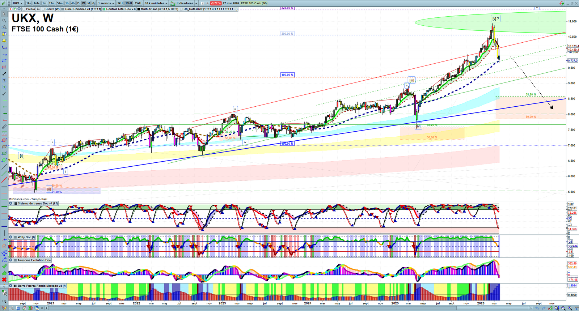Close the Sistema de trenes Doc v4 panel
579x311 pixels.
(x=11, y=204)
